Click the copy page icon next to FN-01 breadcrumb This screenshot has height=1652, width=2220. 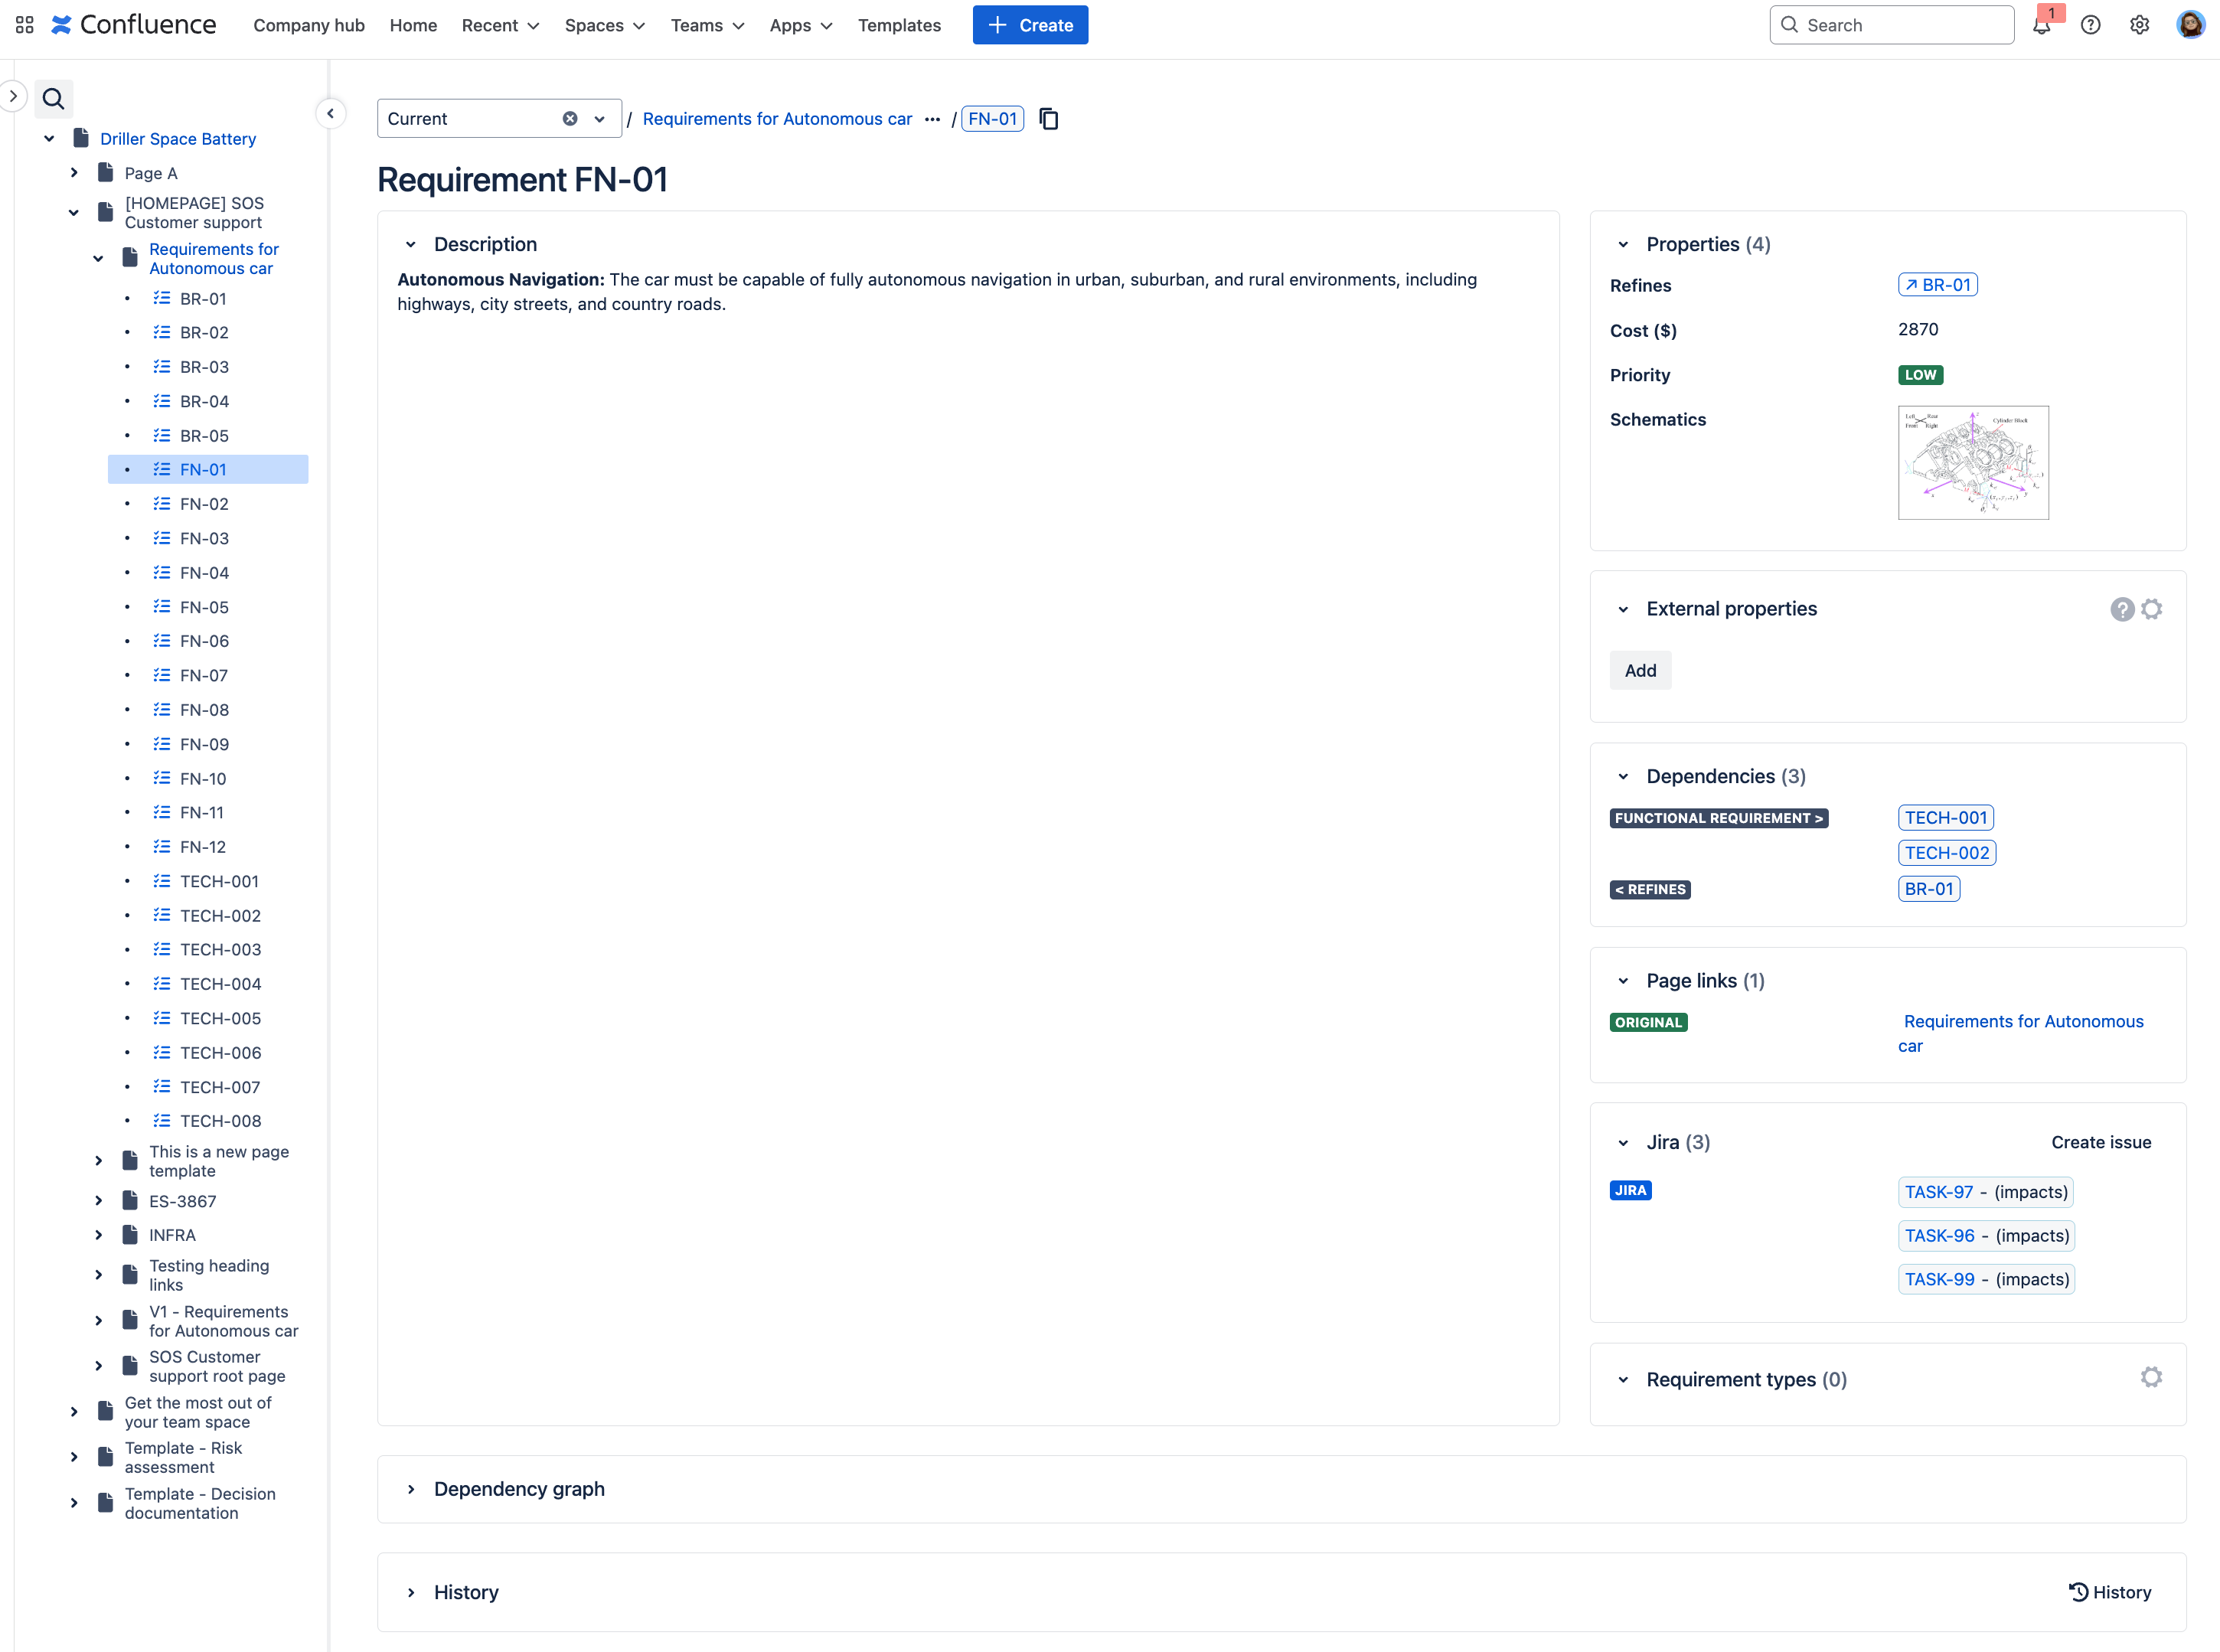[1047, 118]
